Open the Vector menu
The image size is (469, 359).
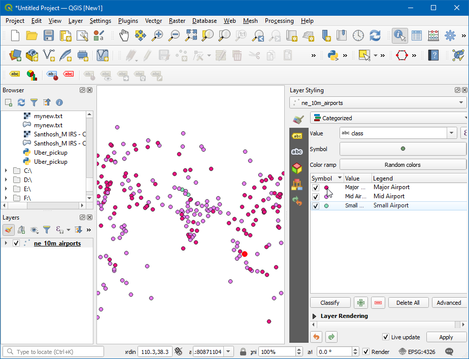pyautogui.click(x=153, y=21)
